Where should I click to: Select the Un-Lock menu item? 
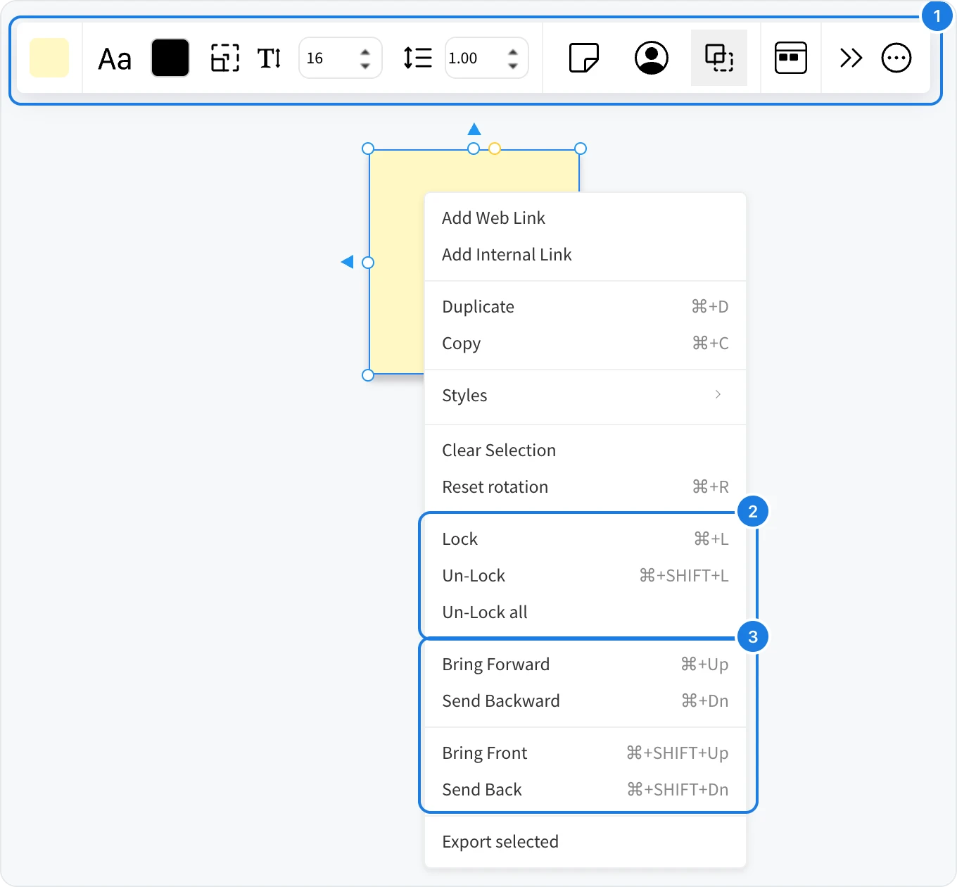coord(585,576)
